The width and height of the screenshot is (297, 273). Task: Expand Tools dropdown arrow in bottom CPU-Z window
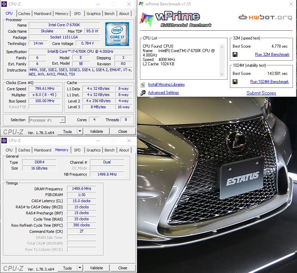(80, 268)
